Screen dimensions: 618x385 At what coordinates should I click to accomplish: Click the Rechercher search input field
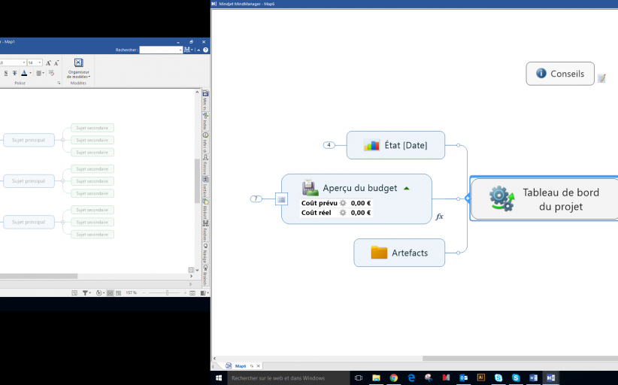tap(160, 50)
